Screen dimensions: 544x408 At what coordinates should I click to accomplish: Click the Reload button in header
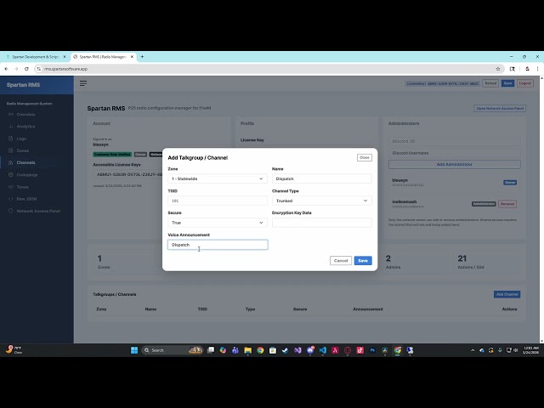pyautogui.click(x=490, y=83)
